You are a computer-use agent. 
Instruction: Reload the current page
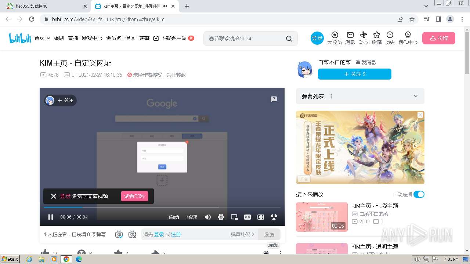coord(32,19)
